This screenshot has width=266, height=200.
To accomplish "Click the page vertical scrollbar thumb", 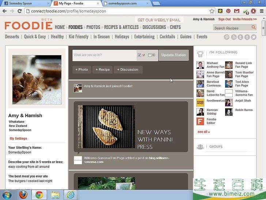I will pos(264,28).
